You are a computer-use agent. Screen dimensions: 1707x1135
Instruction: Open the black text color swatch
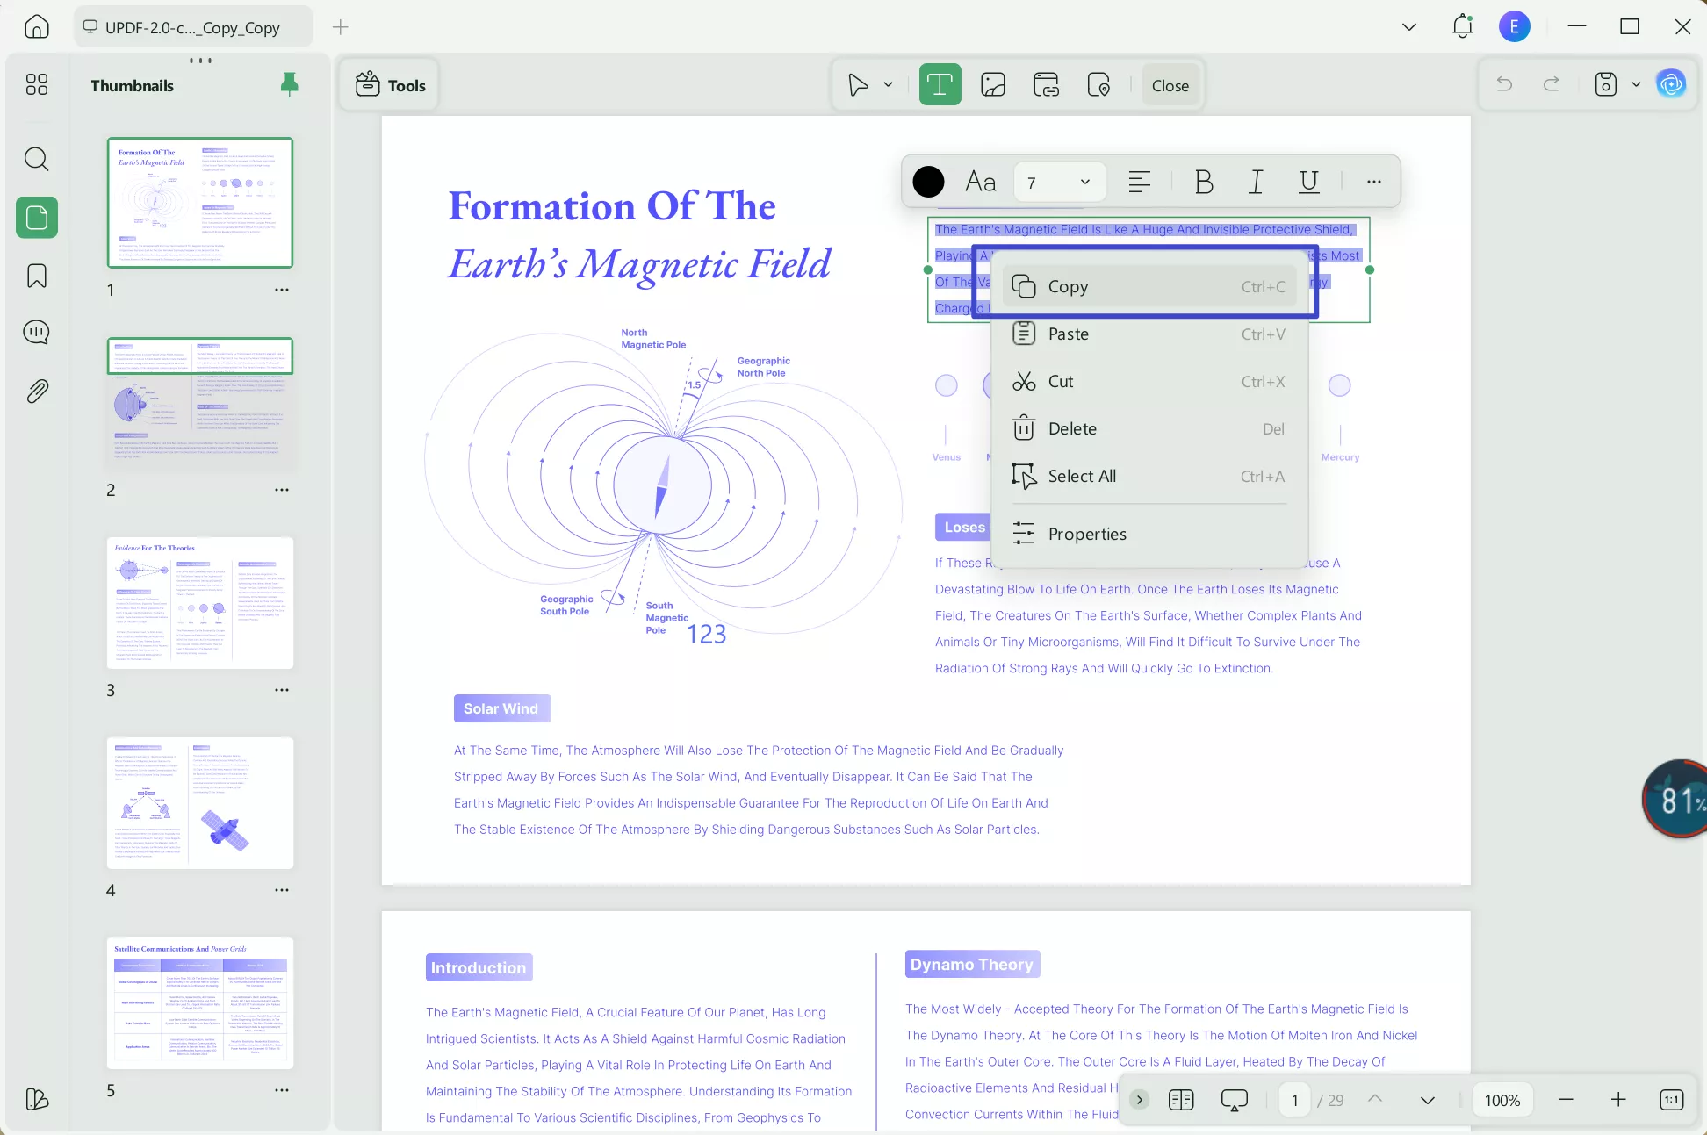(x=929, y=182)
